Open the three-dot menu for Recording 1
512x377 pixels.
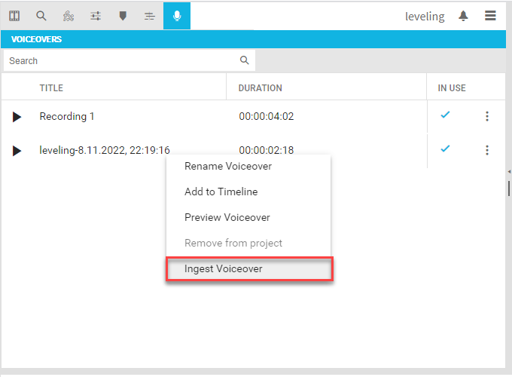click(x=487, y=116)
